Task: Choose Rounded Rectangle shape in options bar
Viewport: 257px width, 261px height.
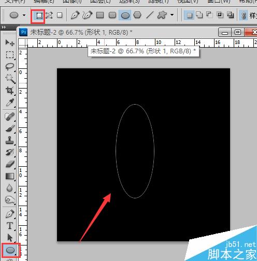Action: pyautogui.click(x=112, y=15)
